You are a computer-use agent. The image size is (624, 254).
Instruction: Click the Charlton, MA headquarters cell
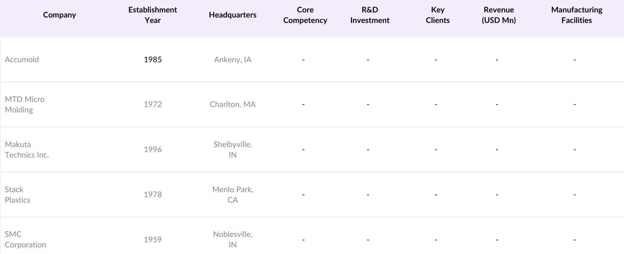232,104
